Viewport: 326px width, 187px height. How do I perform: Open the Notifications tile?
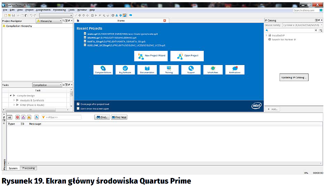235,69
